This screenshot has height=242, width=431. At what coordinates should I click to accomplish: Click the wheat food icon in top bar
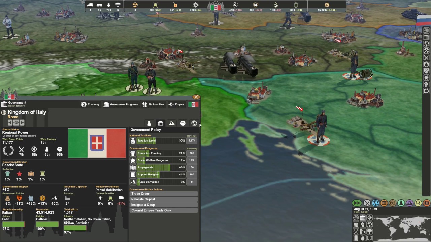point(296,5)
